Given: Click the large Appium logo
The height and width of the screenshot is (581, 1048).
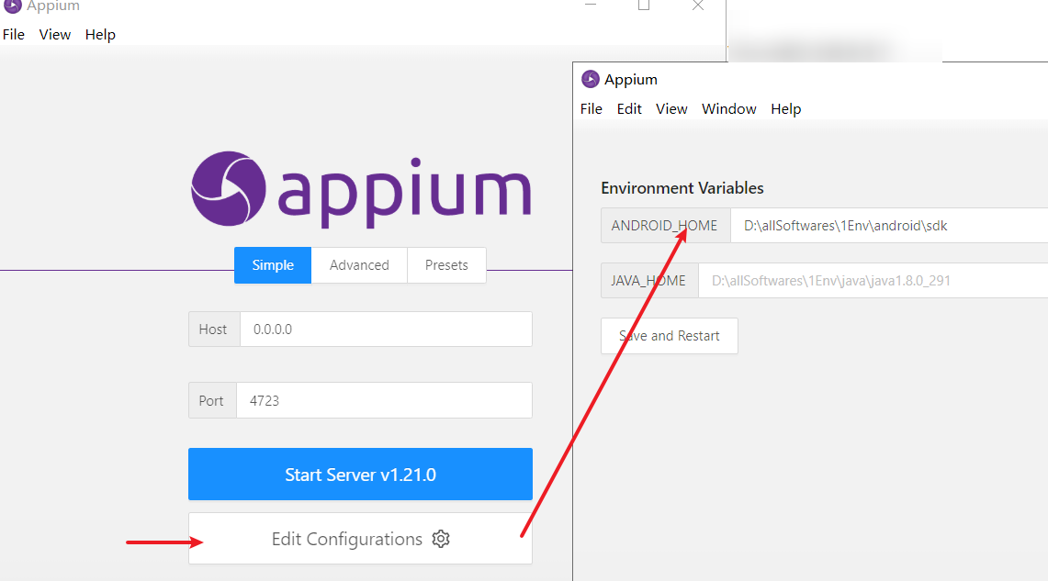Looking at the screenshot, I should [x=361, y=190].
